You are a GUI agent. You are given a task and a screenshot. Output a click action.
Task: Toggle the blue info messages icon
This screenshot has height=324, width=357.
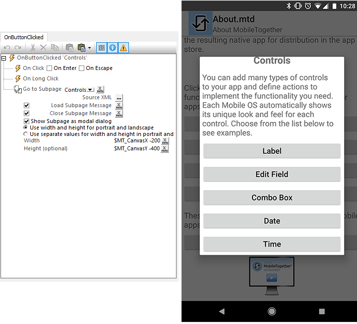(x=112, y=48)
